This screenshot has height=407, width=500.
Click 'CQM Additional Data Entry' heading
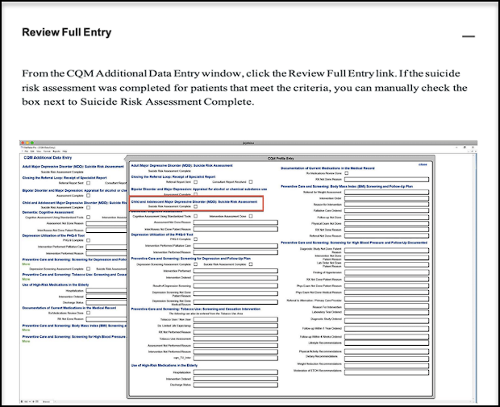(x=48, y=158)
